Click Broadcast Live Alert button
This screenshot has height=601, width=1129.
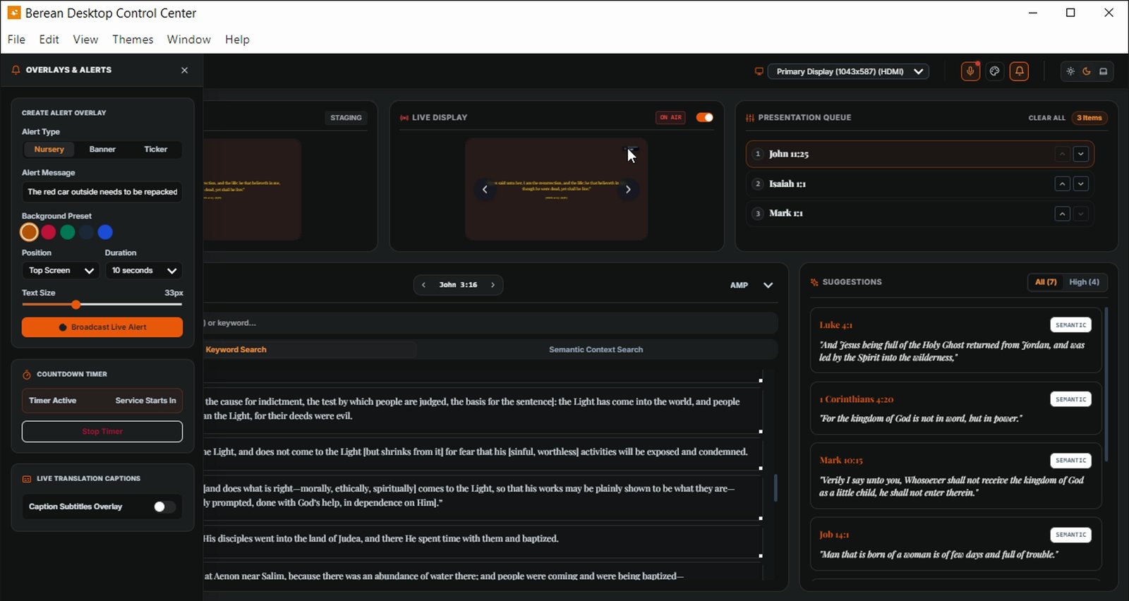(x=102, y=327)
